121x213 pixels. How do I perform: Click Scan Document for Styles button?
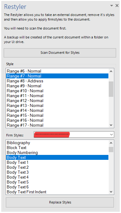60,53
